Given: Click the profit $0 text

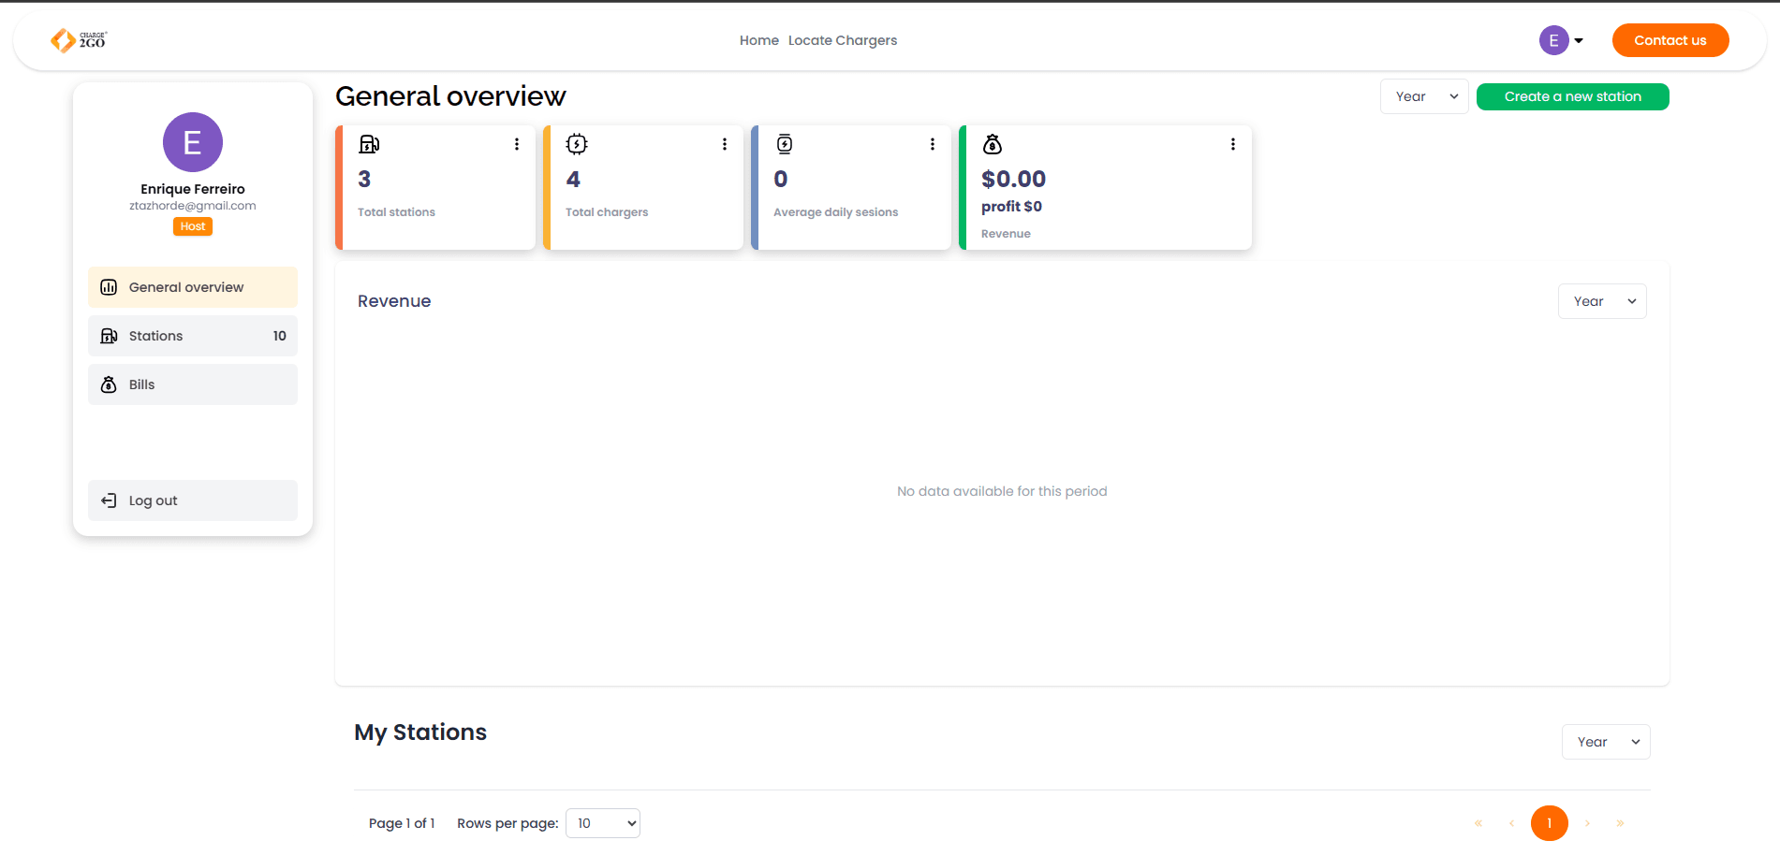Looking at the screenshot, I should (1011, 207).
